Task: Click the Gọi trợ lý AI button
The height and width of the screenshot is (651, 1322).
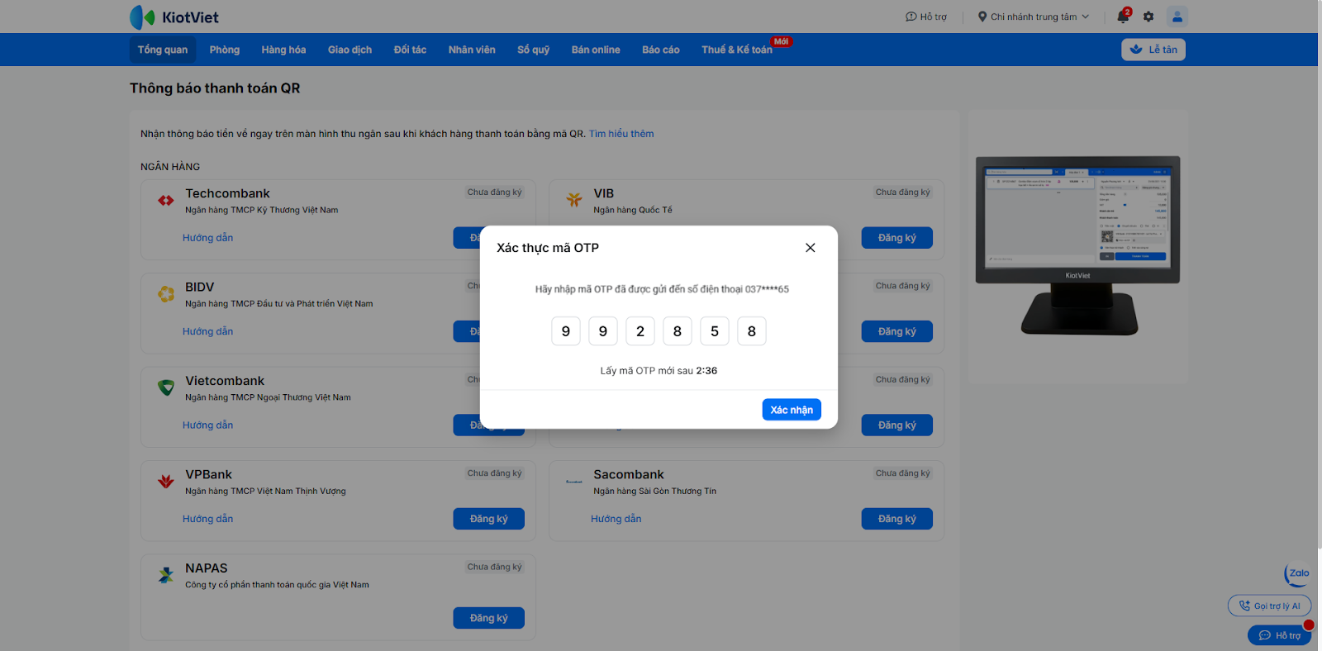Action: coord(1270,606)
